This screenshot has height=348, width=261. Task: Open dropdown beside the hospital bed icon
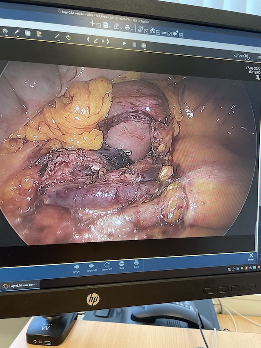point(169,34)
